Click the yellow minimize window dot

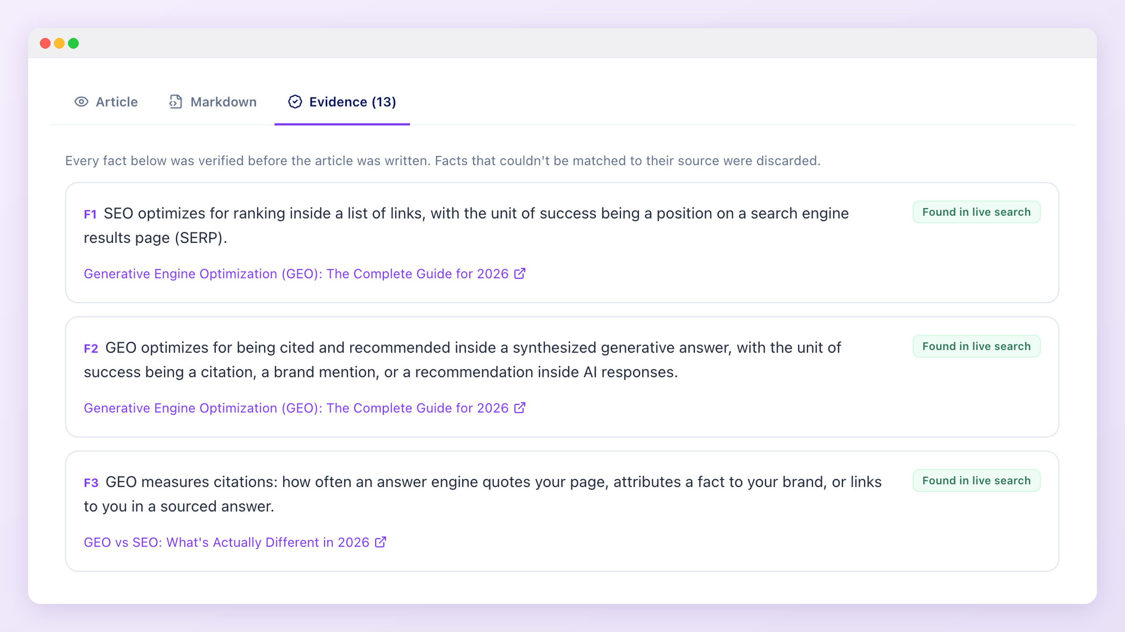(x=60, y=44)
